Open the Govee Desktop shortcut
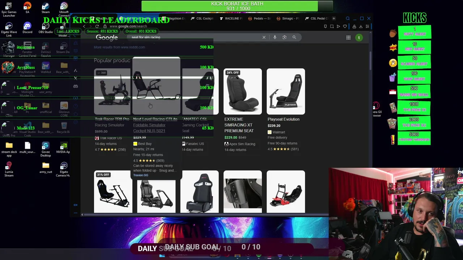This screenshot has width=463, height=260. coord(46,149)
